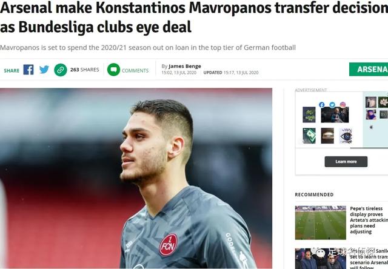The width and height of the screenshot is (388, 269).
Task: Share the article via Twitter icon
Action: pos(44,70)
